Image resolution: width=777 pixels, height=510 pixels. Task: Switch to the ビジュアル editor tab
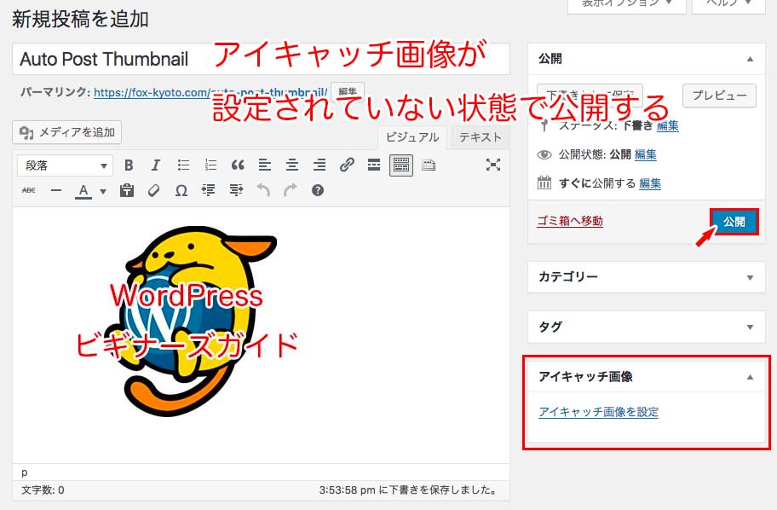coord(412,137)
